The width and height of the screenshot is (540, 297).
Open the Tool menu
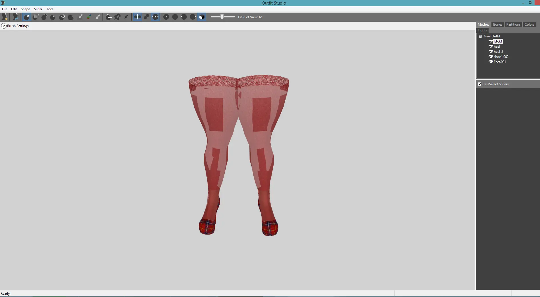[x=50, y=9]
